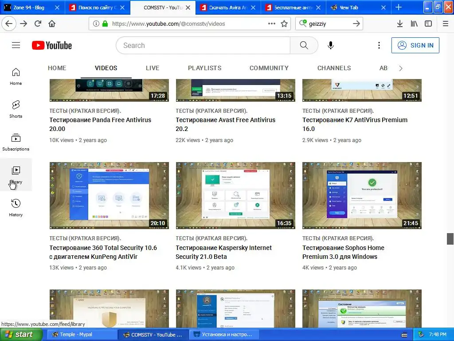Screen dimensions: 454x341
Task: Click the green padlock security icon
Action: 105,24
